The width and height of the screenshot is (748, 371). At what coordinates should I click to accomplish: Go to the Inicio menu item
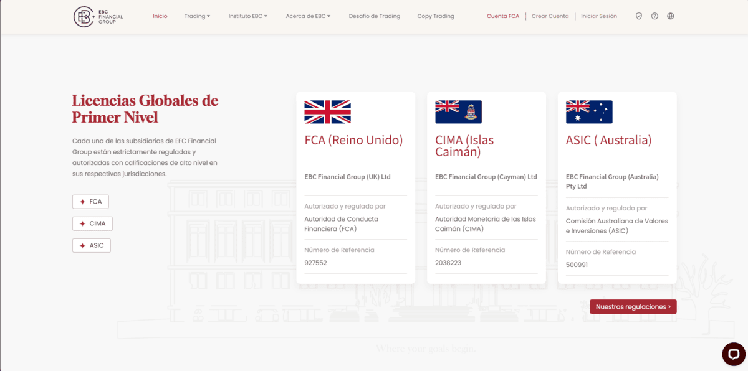(160, 16)
